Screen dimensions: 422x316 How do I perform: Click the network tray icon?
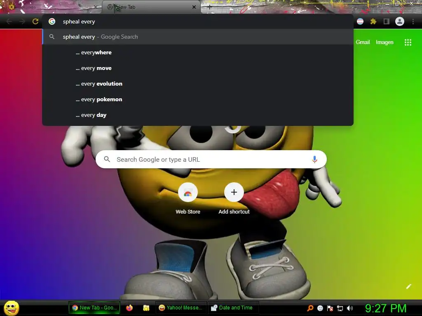[340, 308]
